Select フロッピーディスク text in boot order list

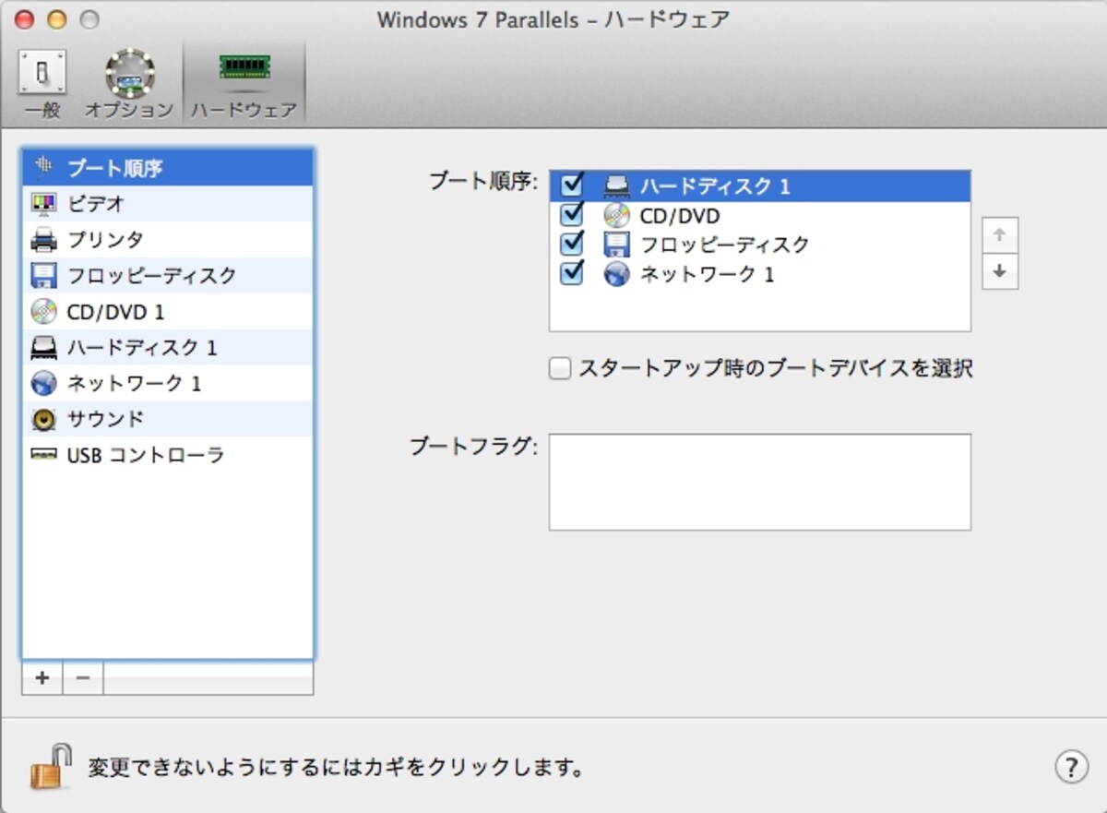click(724, 245)
